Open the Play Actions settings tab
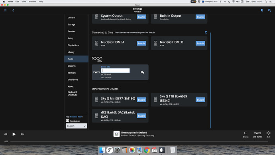This screenshot has height=155, width=275. pos(76,45)
